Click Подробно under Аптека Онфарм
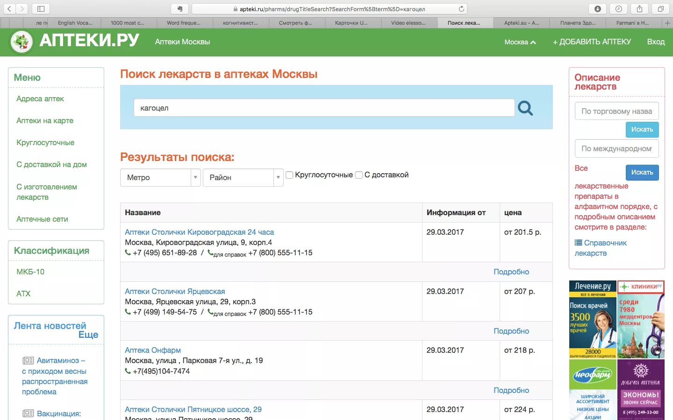 (511, 390)
